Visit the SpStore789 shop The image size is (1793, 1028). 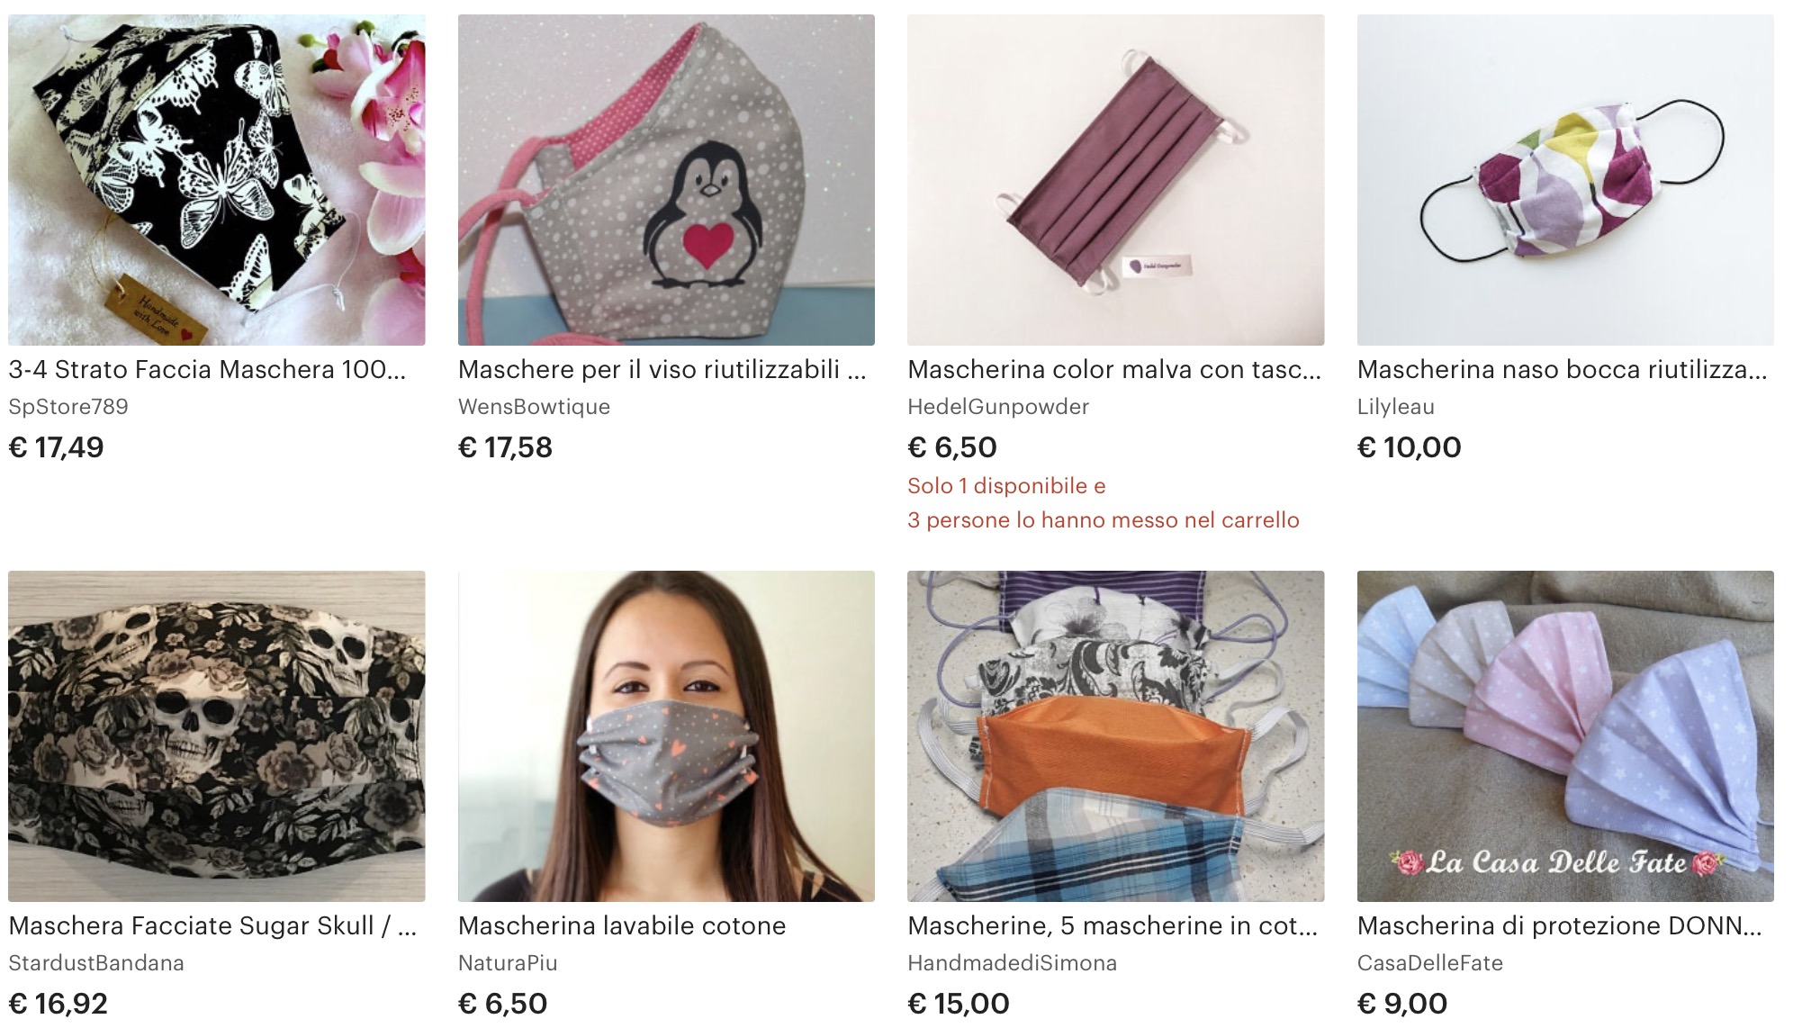click(68, 407)
